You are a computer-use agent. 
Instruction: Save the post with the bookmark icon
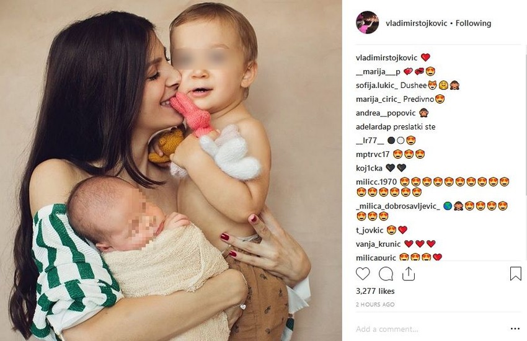[x=516, y=274]
